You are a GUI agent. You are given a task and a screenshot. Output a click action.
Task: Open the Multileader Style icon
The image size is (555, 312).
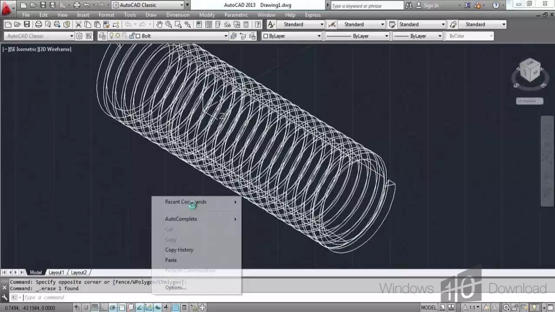[453, 24]
